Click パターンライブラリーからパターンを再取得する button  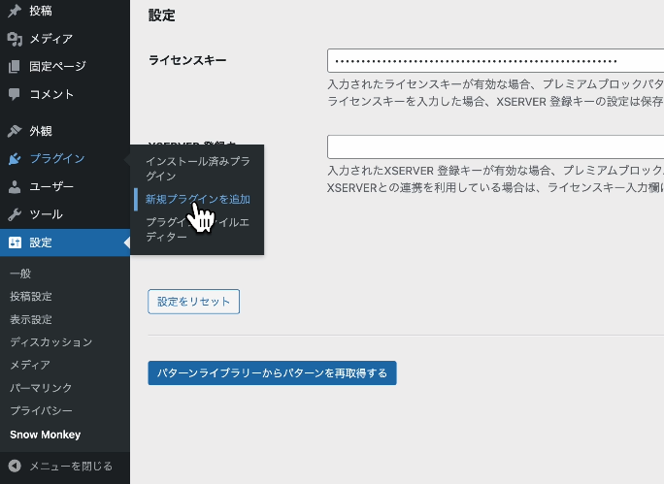pyautogui.click(x=272, y=373)
